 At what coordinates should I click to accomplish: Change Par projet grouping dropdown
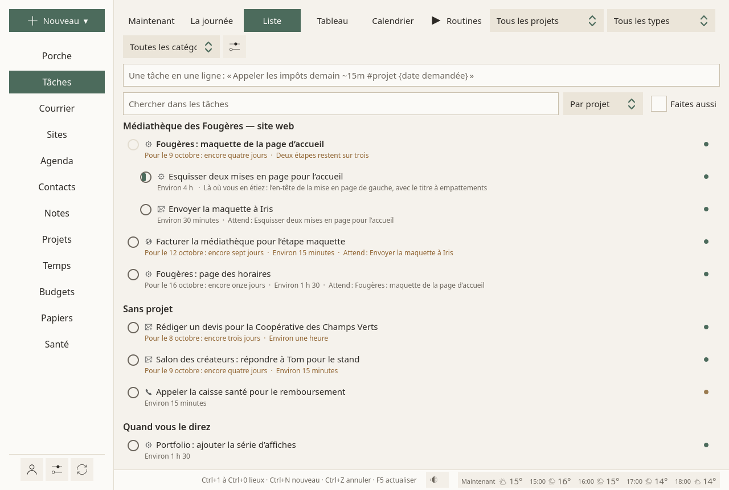(x=603, y=104)
